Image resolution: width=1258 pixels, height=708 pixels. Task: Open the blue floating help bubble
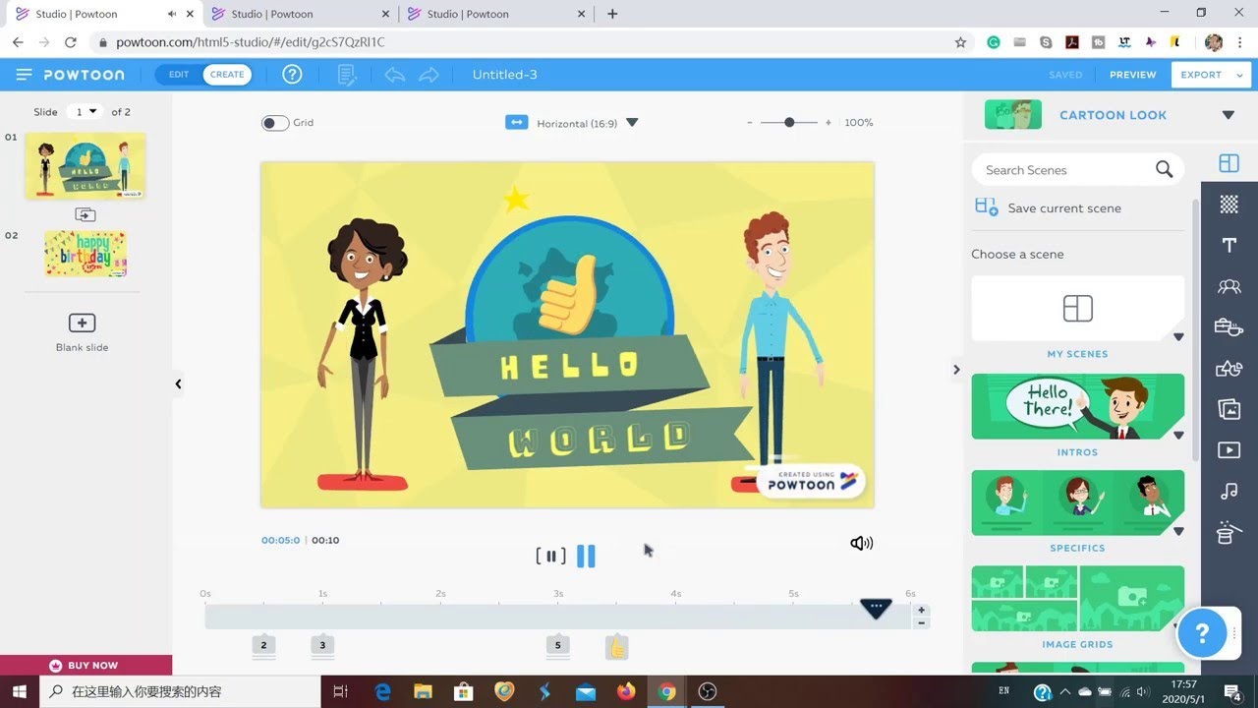click(x=1202, y=633)
